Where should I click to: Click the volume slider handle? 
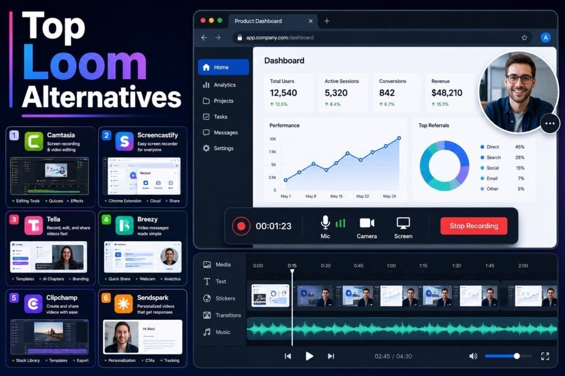point(516,356)
